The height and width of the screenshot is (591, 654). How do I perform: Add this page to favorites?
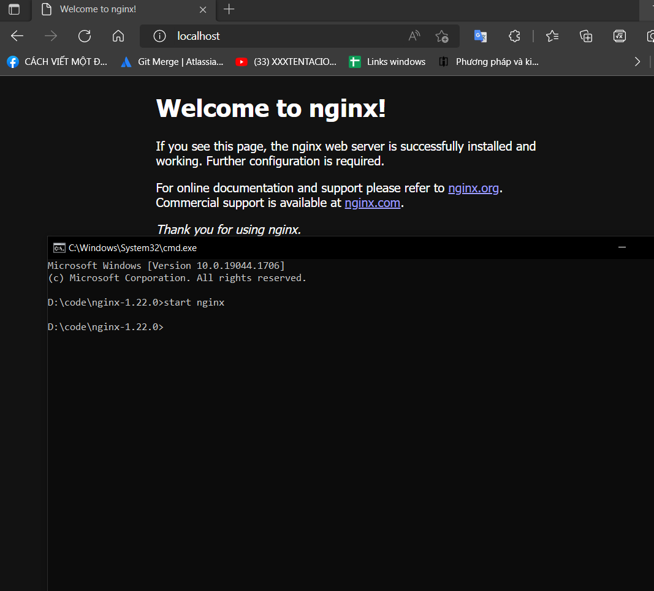coord(442,36)
